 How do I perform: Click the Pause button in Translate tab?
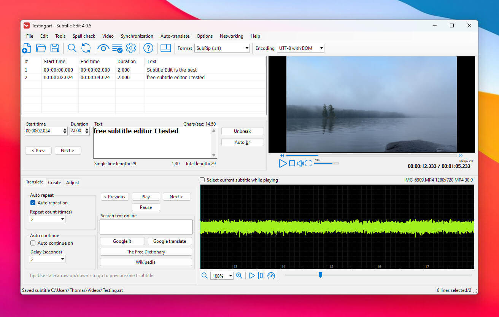146,207
